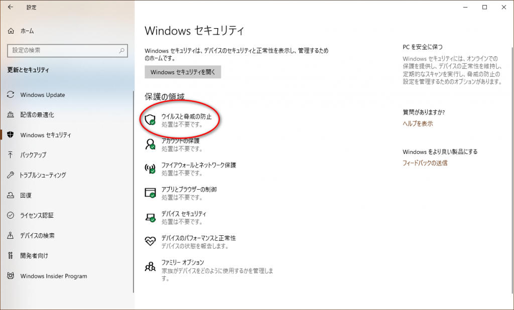Click the device performance heart icon

click(150, 241)
